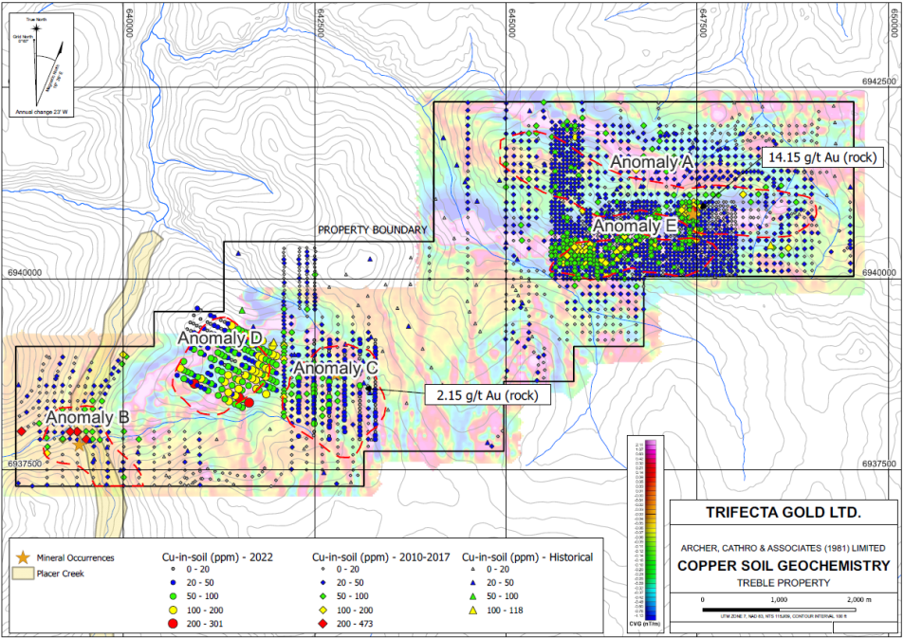Click the COPPER SOIL GEOCHEMISTRY title
904x638 pixels.
(783, 566)
